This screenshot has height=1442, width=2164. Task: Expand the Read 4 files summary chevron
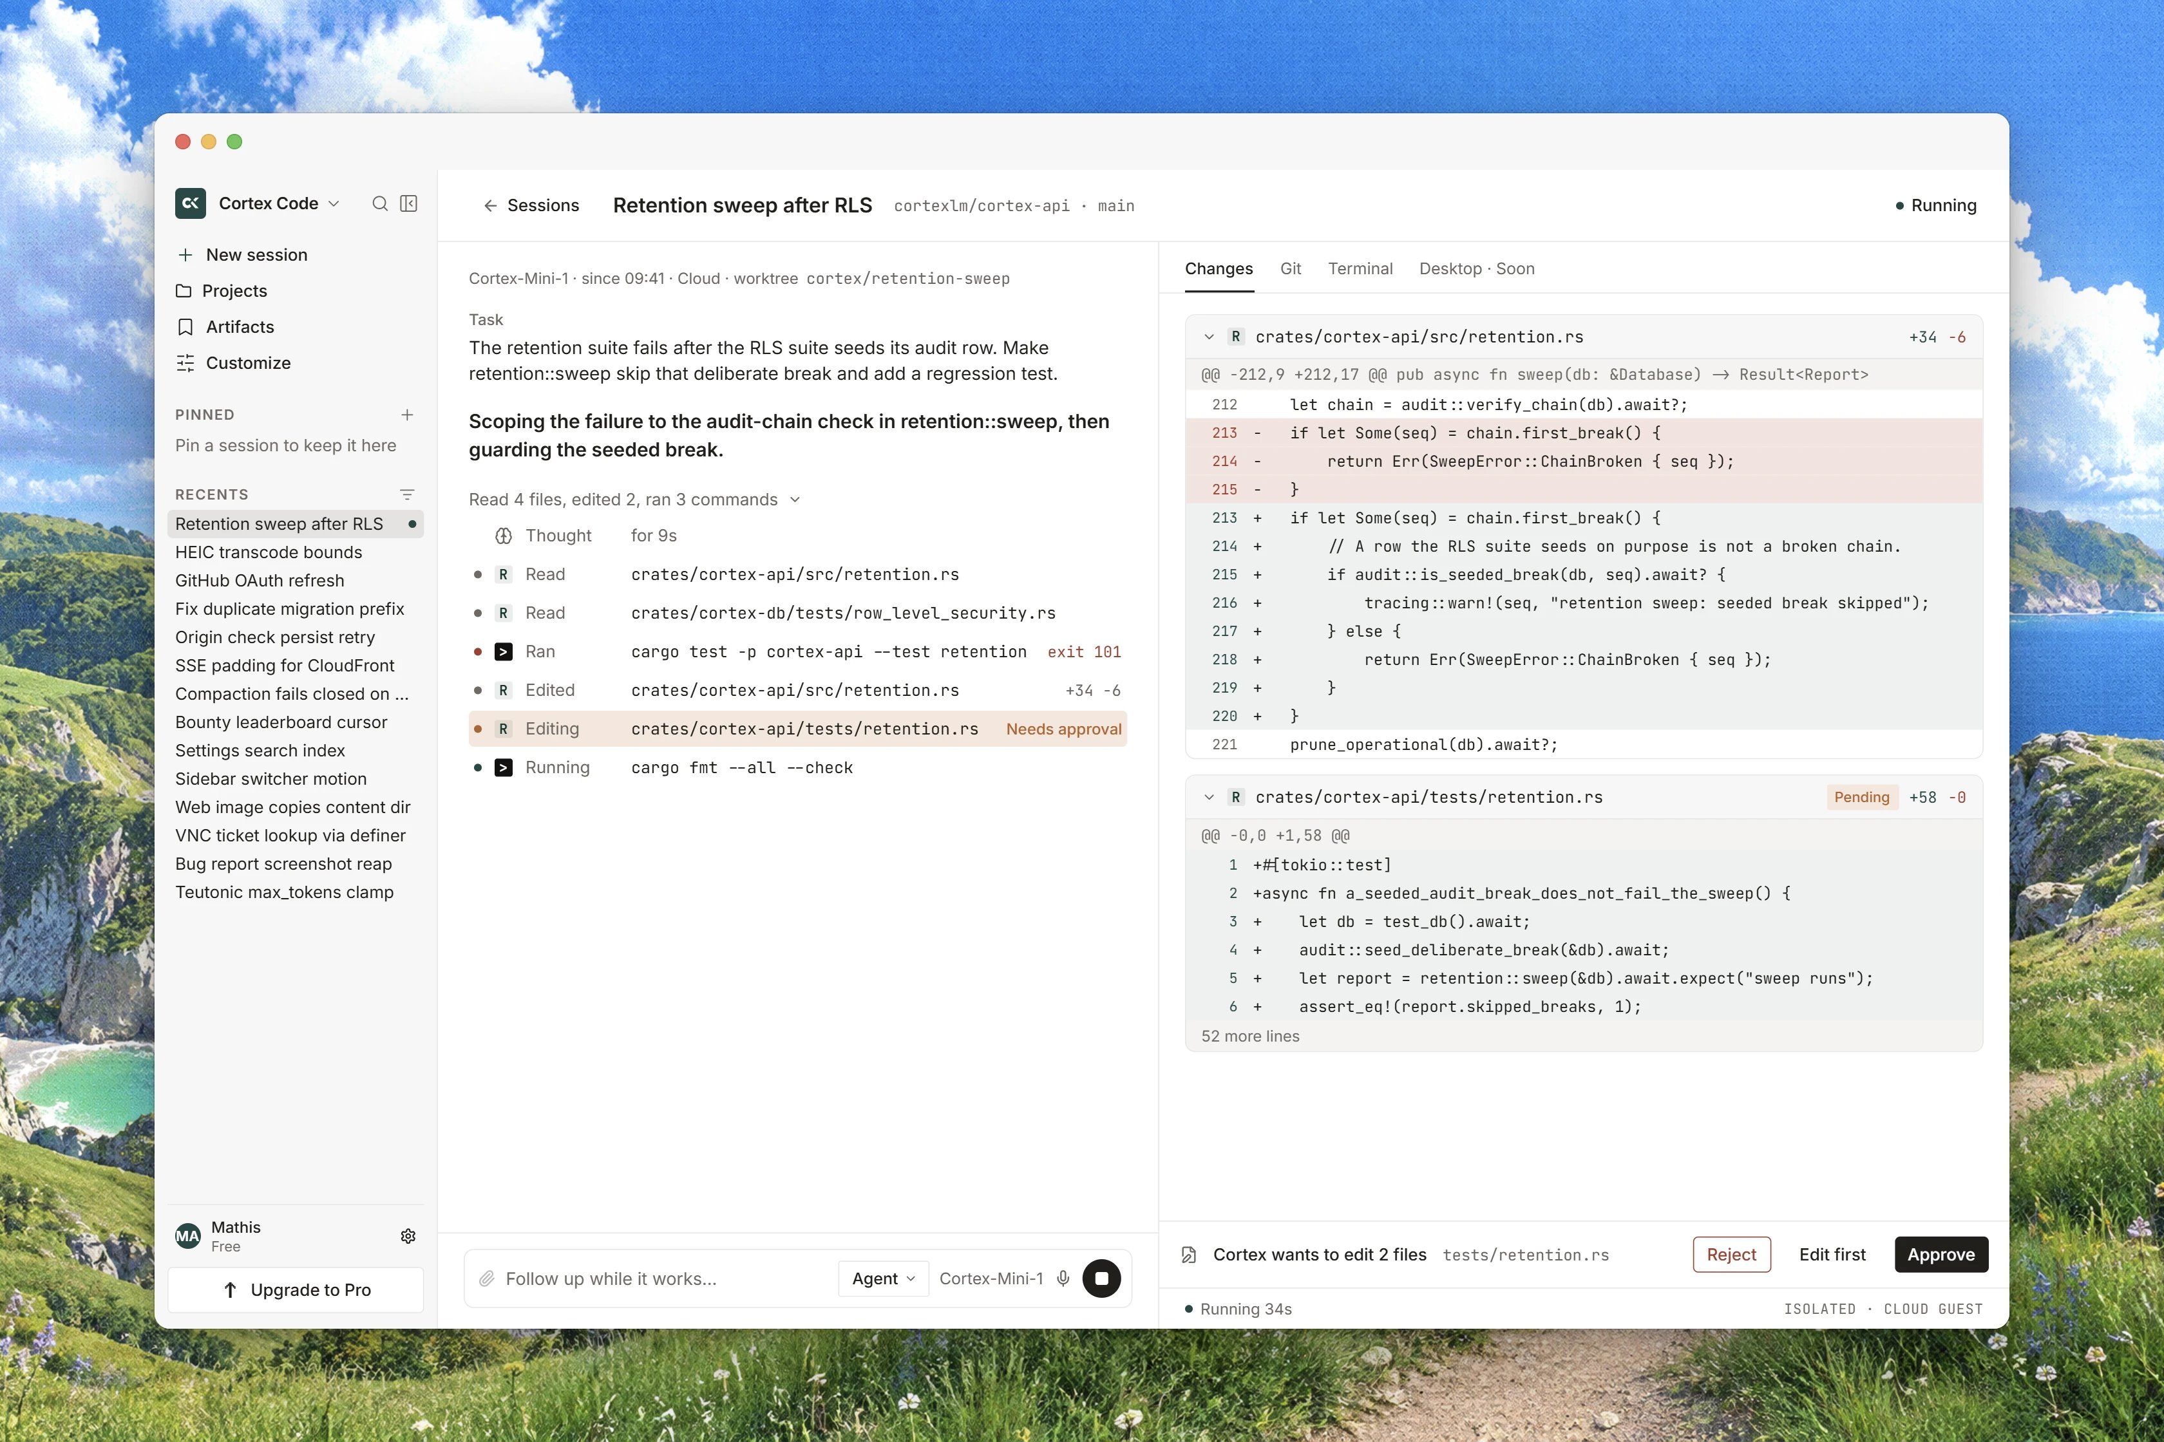click(x=795, y=500)
